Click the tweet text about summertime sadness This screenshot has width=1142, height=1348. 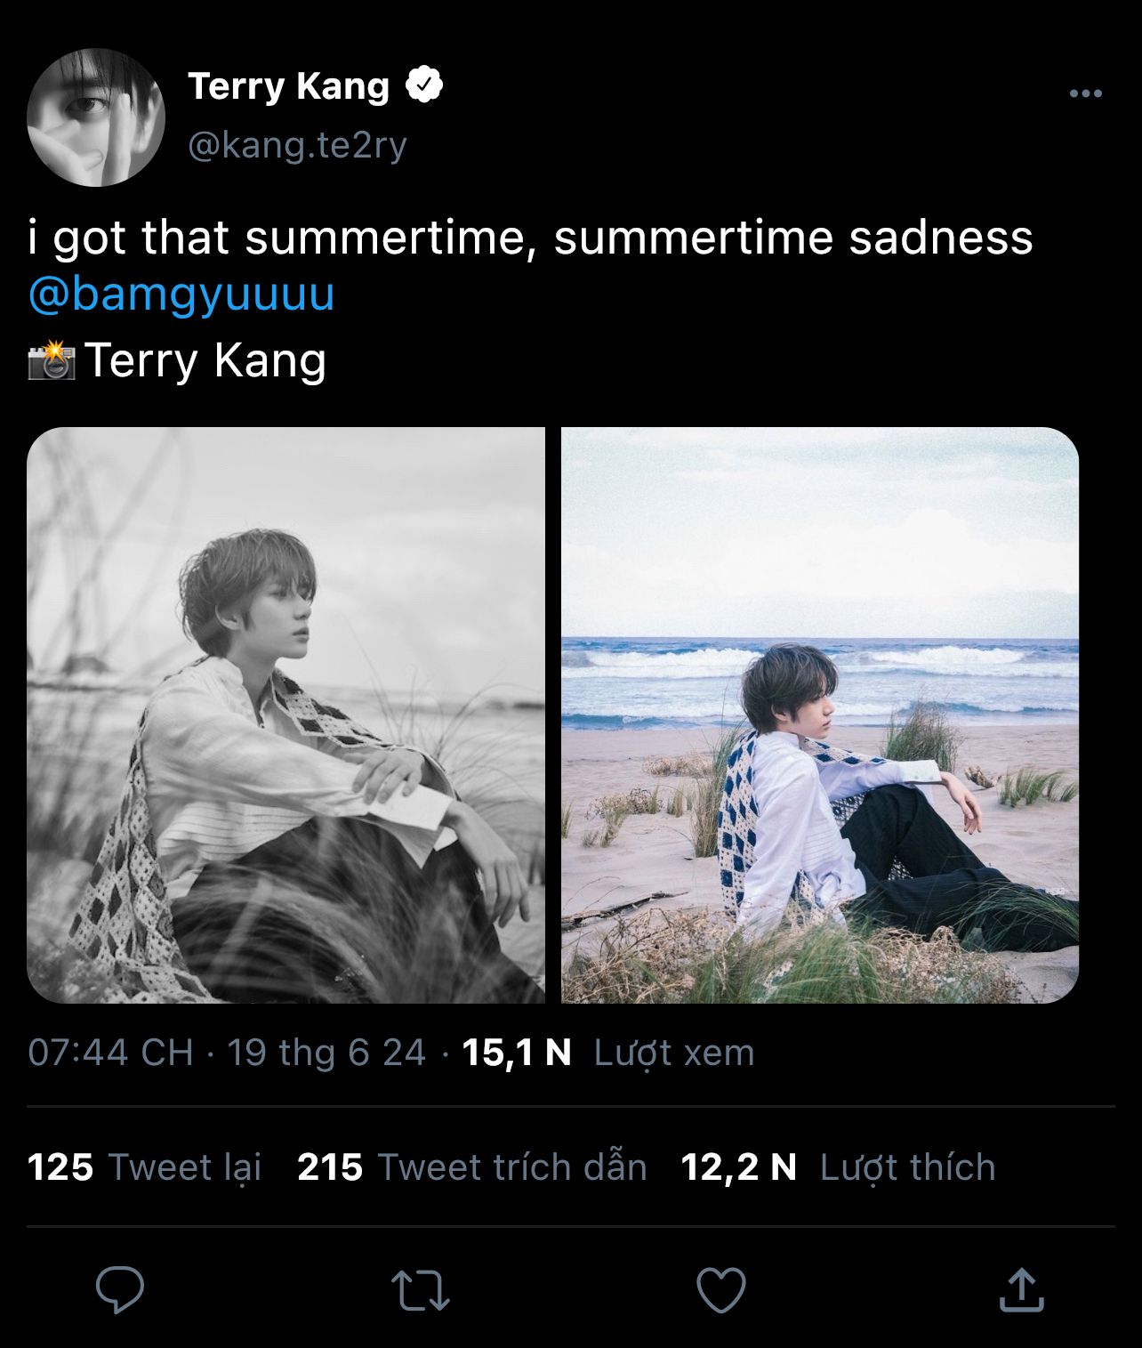[x=530, y=238]
